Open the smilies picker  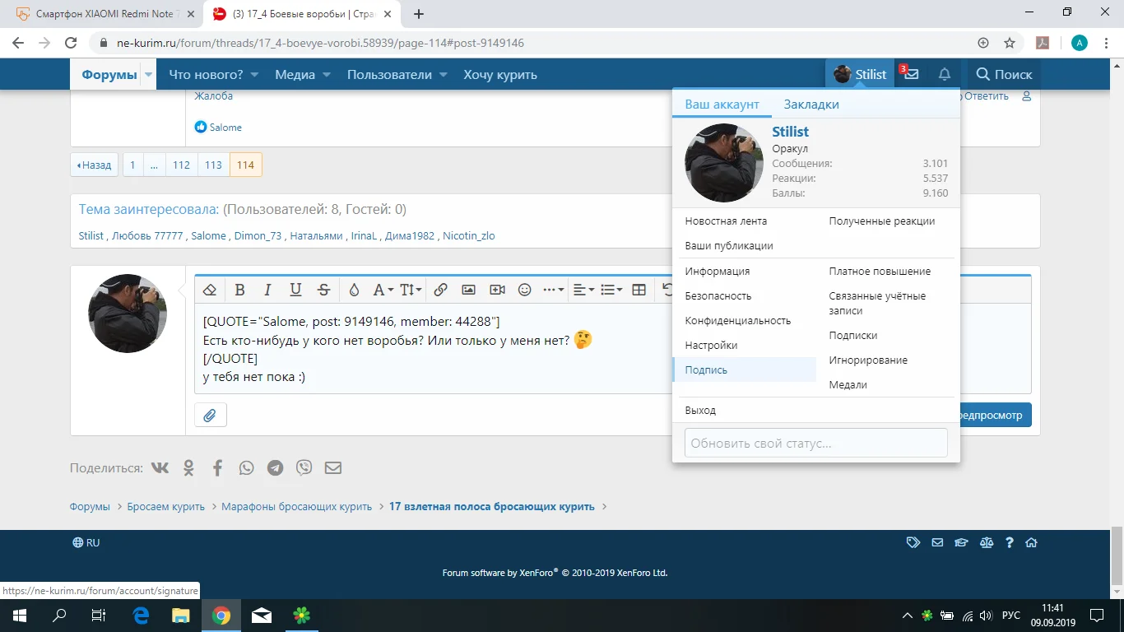pos(525,290)
